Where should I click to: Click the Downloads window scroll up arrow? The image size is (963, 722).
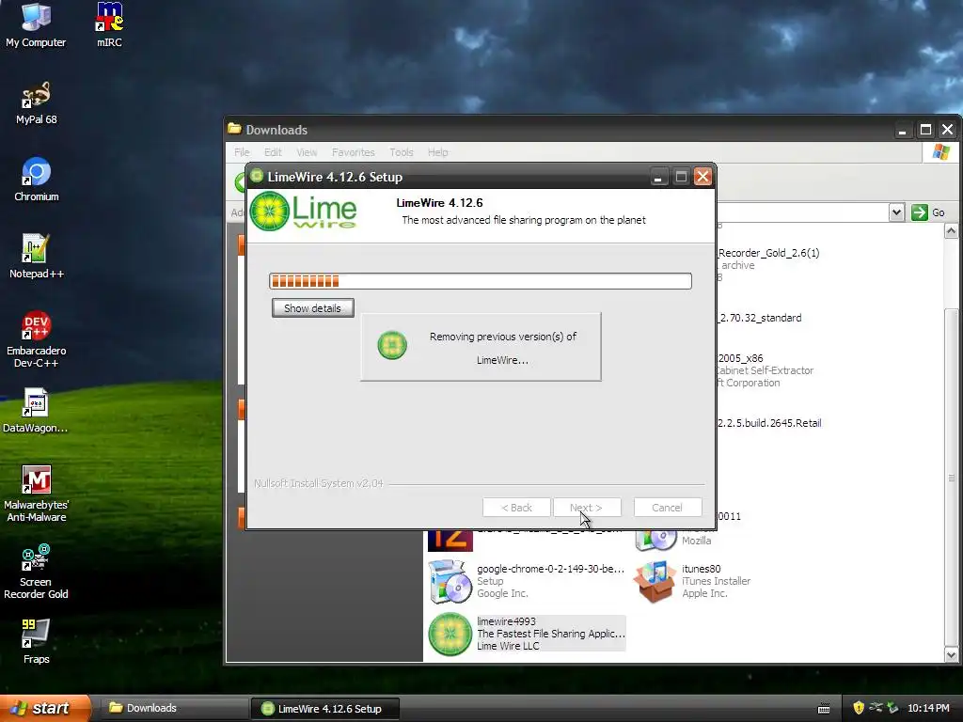[x=951, y=231]
